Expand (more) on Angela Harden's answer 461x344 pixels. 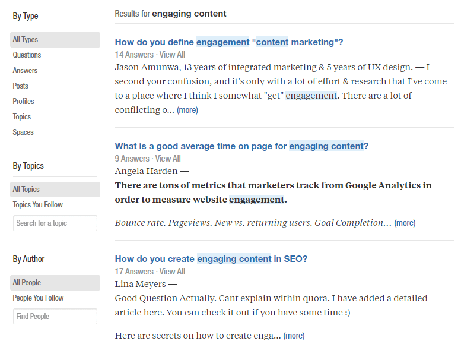[405, 223]
